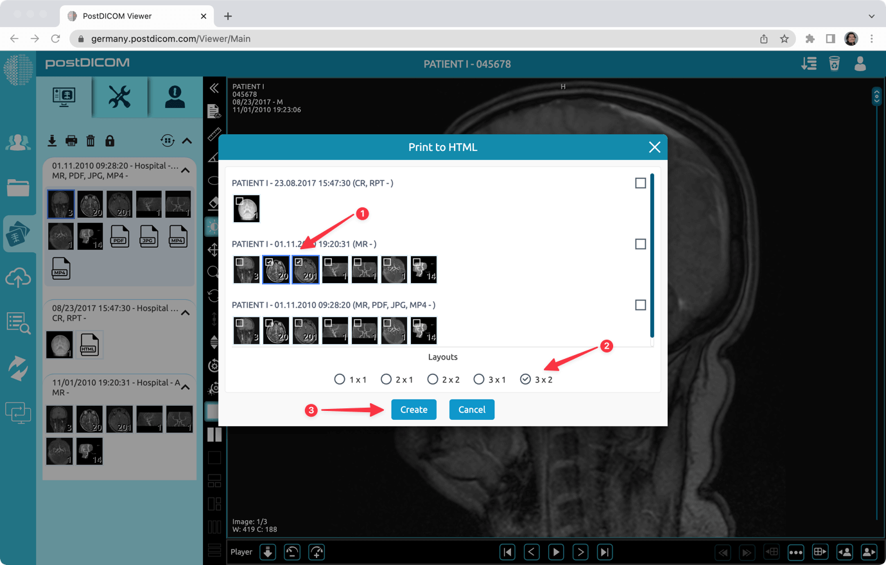This screenshot has height=565, width=886.
Task: Select the Pan tool in the viewer toolbar
Action: [x=214, y=249]
